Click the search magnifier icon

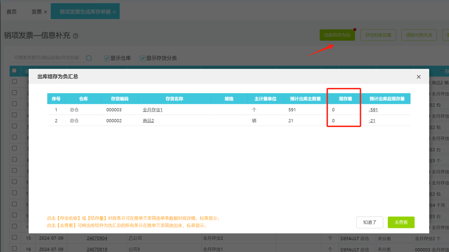tap(89, 58)
